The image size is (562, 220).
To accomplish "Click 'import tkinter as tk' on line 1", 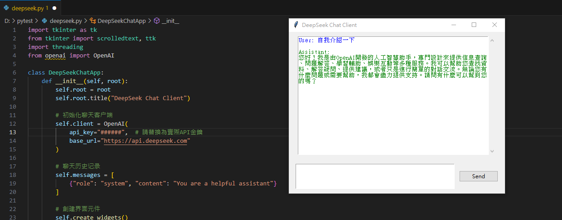I will pos(62,30).
